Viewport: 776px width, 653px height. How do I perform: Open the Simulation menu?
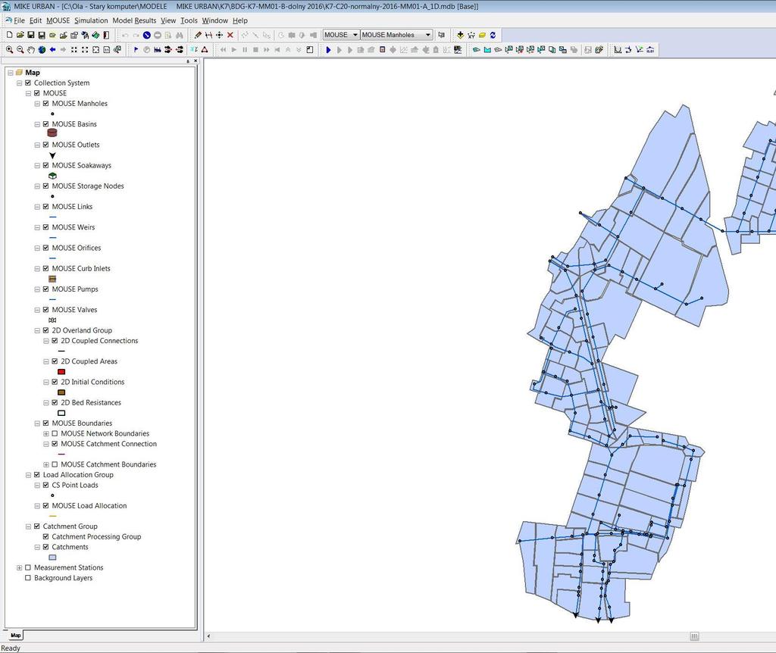coord(91,20)
